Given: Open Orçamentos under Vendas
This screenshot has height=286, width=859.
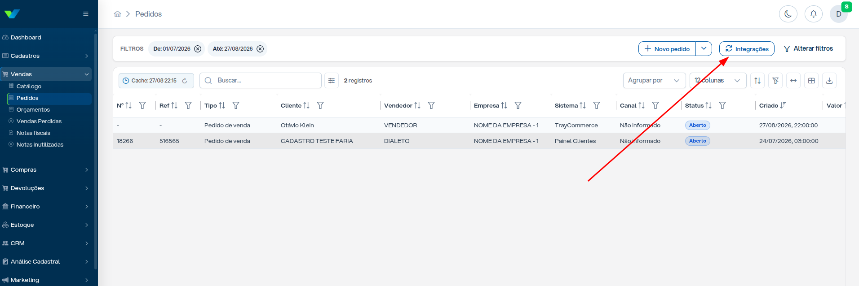Looking at the screenshot, I should coord(49,110).
